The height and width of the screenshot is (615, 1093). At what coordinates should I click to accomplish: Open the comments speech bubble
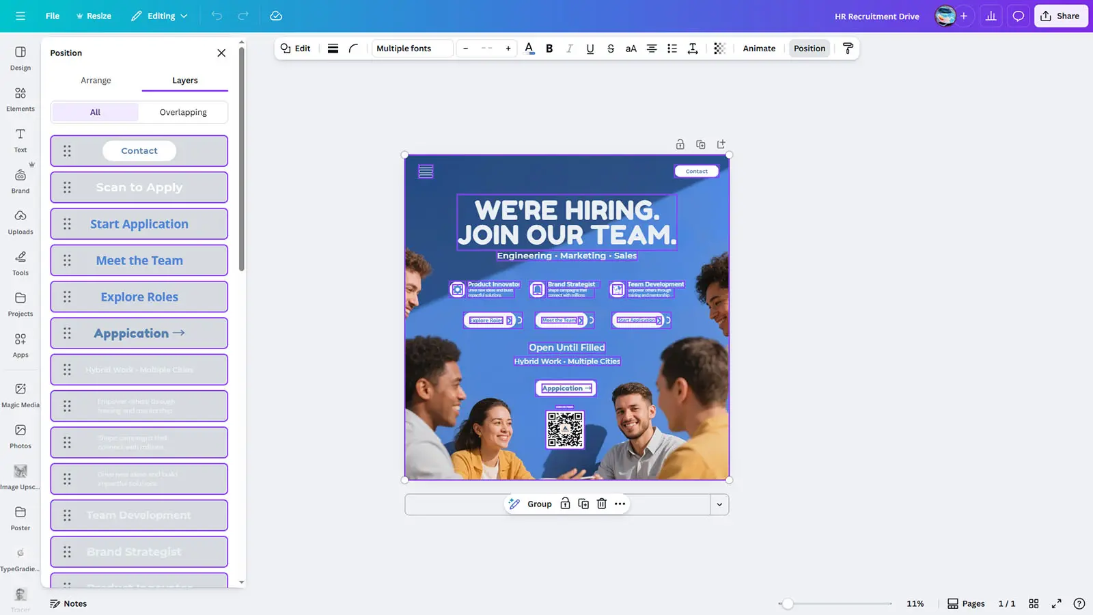coord(1018,16)
